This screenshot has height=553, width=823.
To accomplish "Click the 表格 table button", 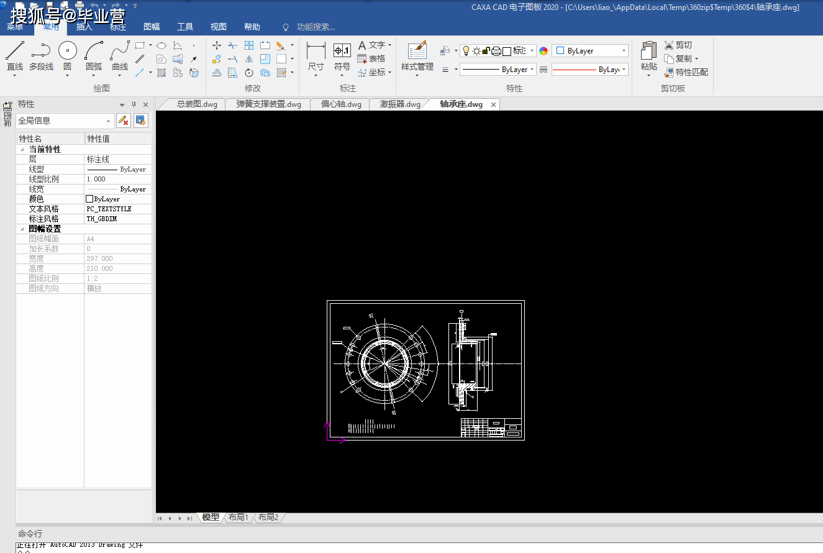I will click(371, 58).
